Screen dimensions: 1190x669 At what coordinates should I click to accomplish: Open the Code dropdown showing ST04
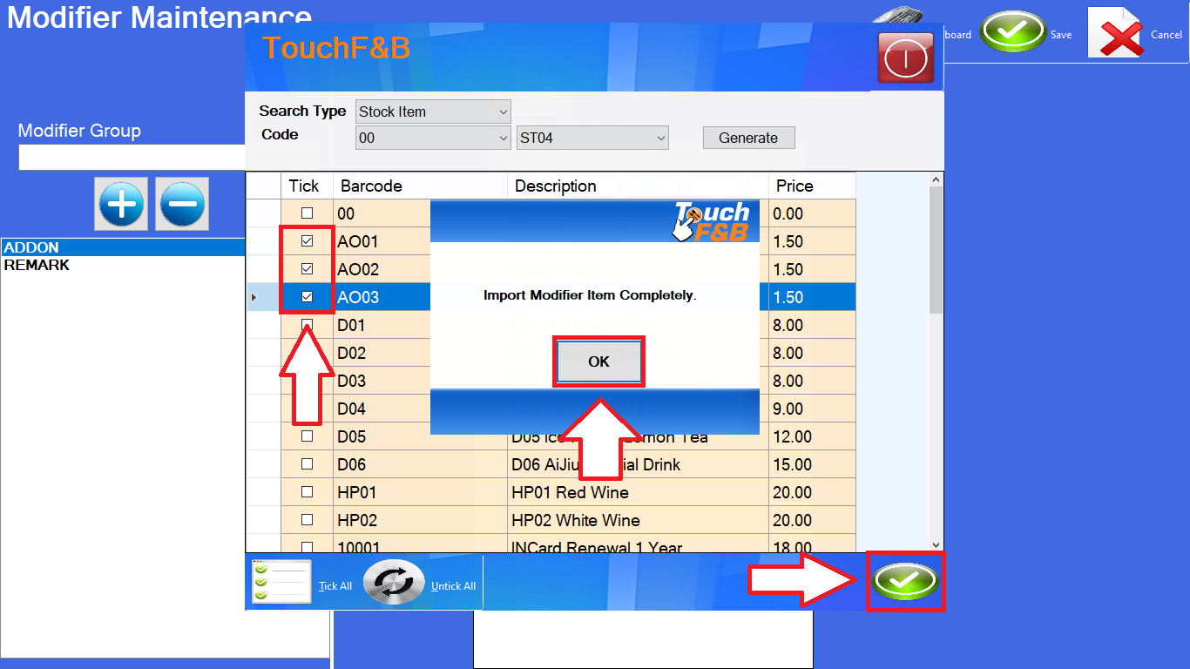(x=592, y=138)
